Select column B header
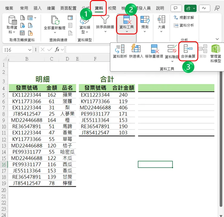The image size is (224, 217). click(27, 59)
